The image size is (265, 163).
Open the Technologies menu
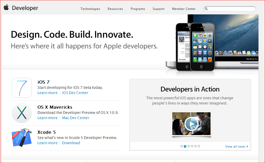click(x=90, y=9)
